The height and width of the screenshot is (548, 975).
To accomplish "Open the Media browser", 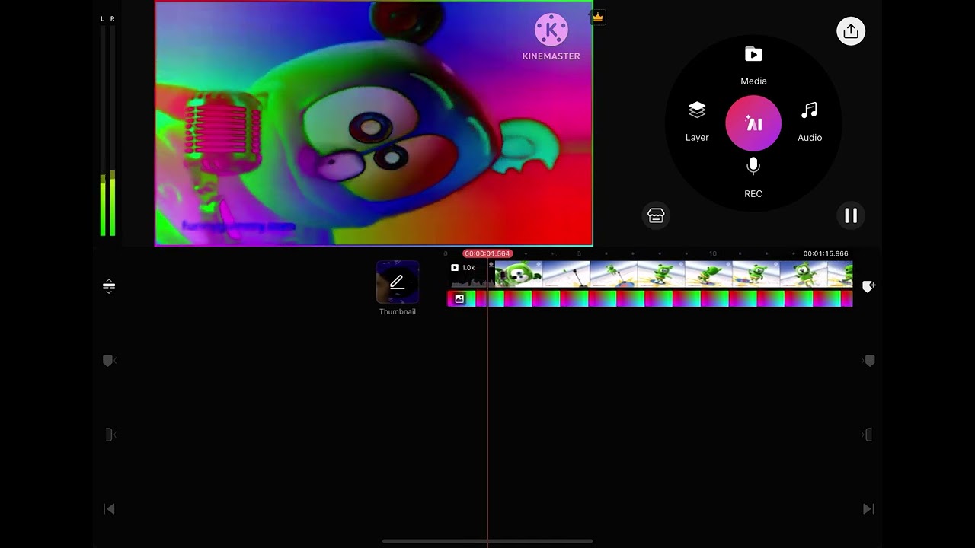I will click(x=753, y=65).
